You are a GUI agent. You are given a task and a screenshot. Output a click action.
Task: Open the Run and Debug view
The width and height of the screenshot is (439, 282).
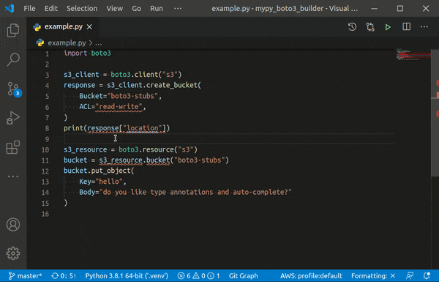(x=13, y=118)
